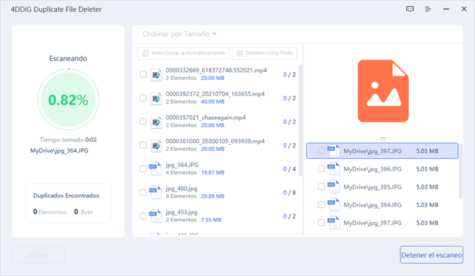Click the preview panel resize handle
This screenshot has height=276, width=475.
click(x=383, y=139)
